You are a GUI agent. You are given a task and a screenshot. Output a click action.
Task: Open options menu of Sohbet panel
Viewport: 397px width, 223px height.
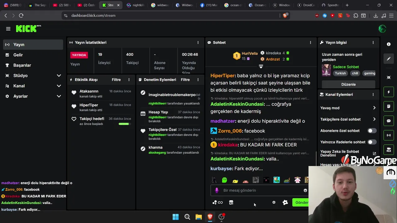point(310,42)
